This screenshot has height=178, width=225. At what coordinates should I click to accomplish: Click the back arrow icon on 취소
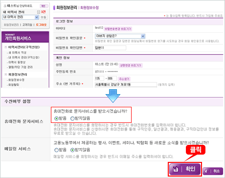click(x=207, y=171)
